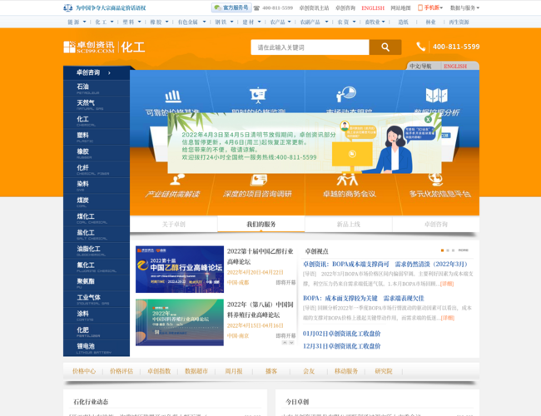Select the ENGLISH tab above the banner
The height and width of the screenshot is (416, 541).
(x=455, y=66)
